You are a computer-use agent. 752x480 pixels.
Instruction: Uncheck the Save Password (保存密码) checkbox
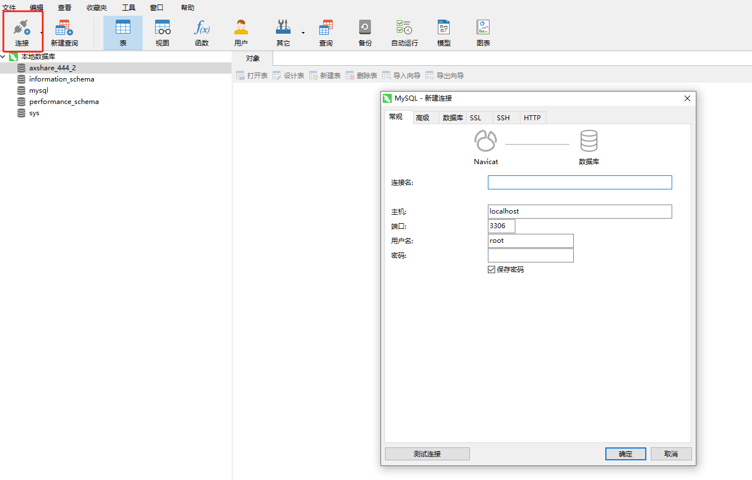[492, 270]
